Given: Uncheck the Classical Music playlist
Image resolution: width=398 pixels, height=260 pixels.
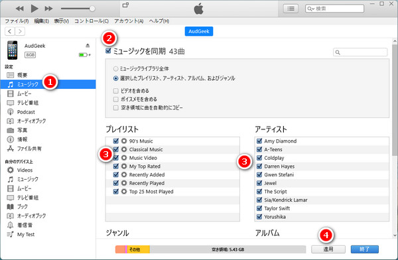Looking at the screenshot, I should (x=115, y=149).
